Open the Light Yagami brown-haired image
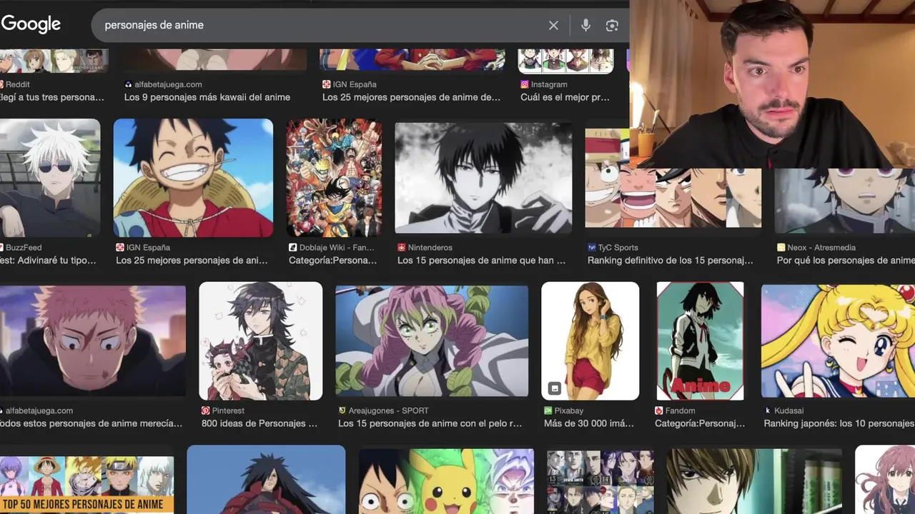 [753, 481]
